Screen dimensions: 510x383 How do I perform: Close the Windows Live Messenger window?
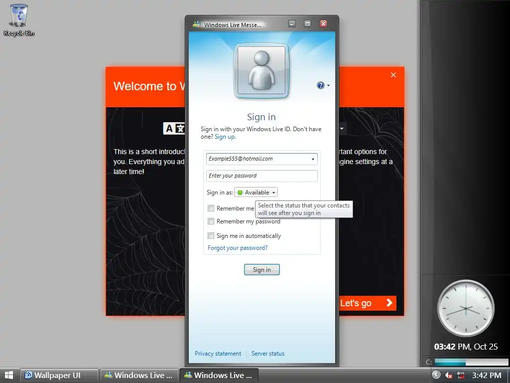tap(323, 24)
